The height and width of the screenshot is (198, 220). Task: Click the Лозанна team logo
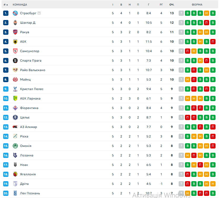pyautogui.click(x=15, y=155)
